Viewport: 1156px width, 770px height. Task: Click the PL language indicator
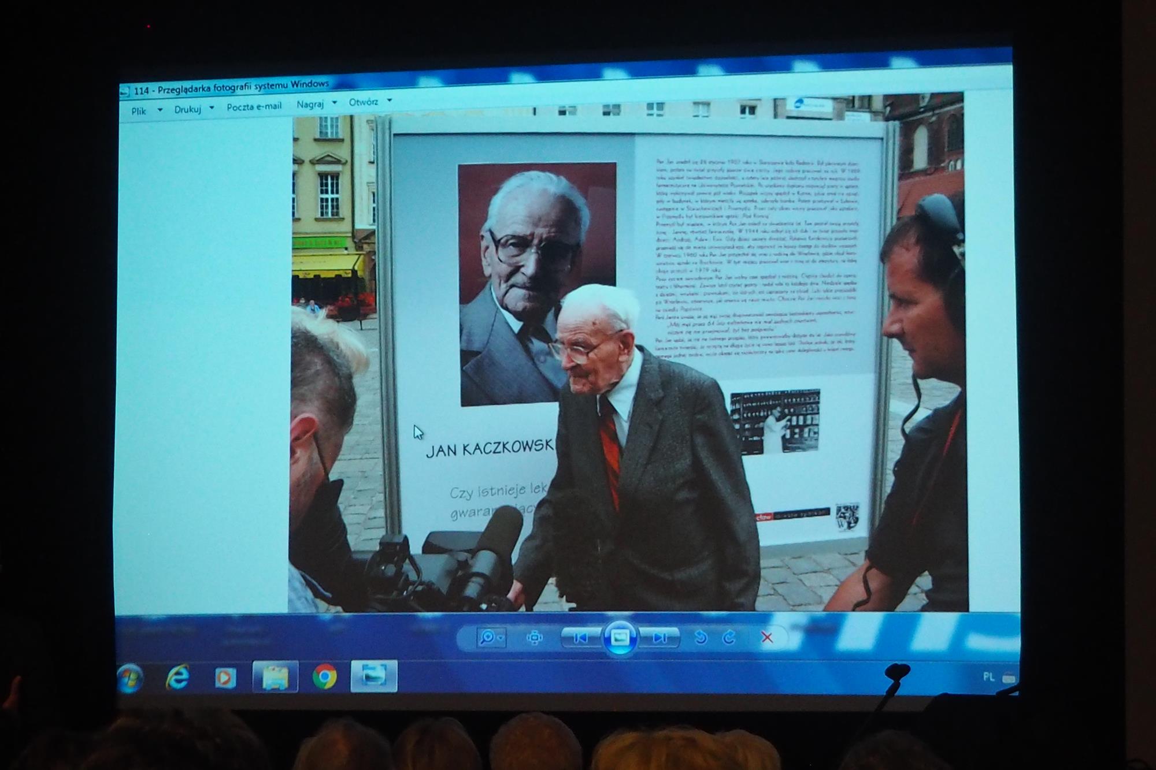coord(989,676)
